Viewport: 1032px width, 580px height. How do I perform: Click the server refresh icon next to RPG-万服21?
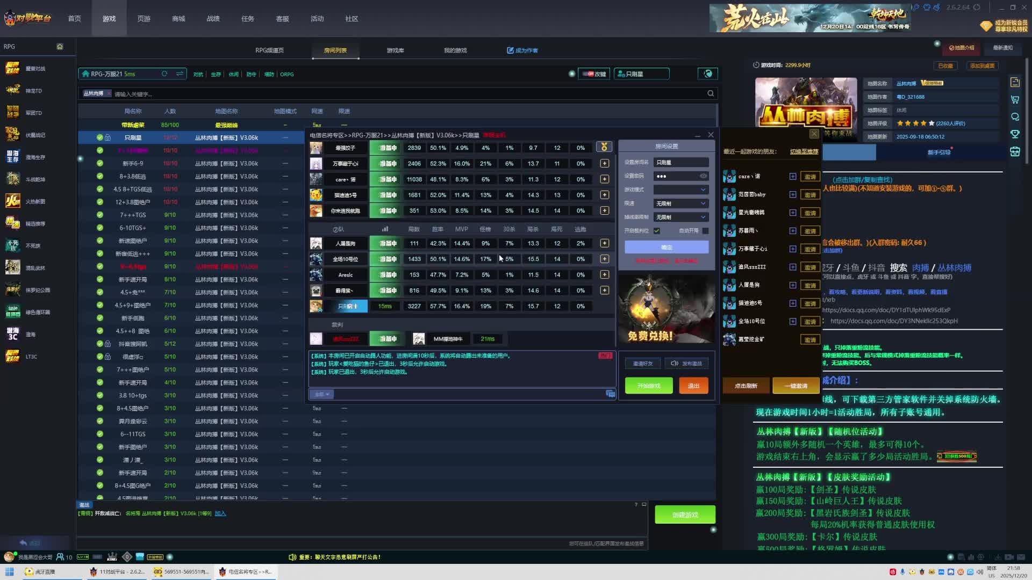164,74
